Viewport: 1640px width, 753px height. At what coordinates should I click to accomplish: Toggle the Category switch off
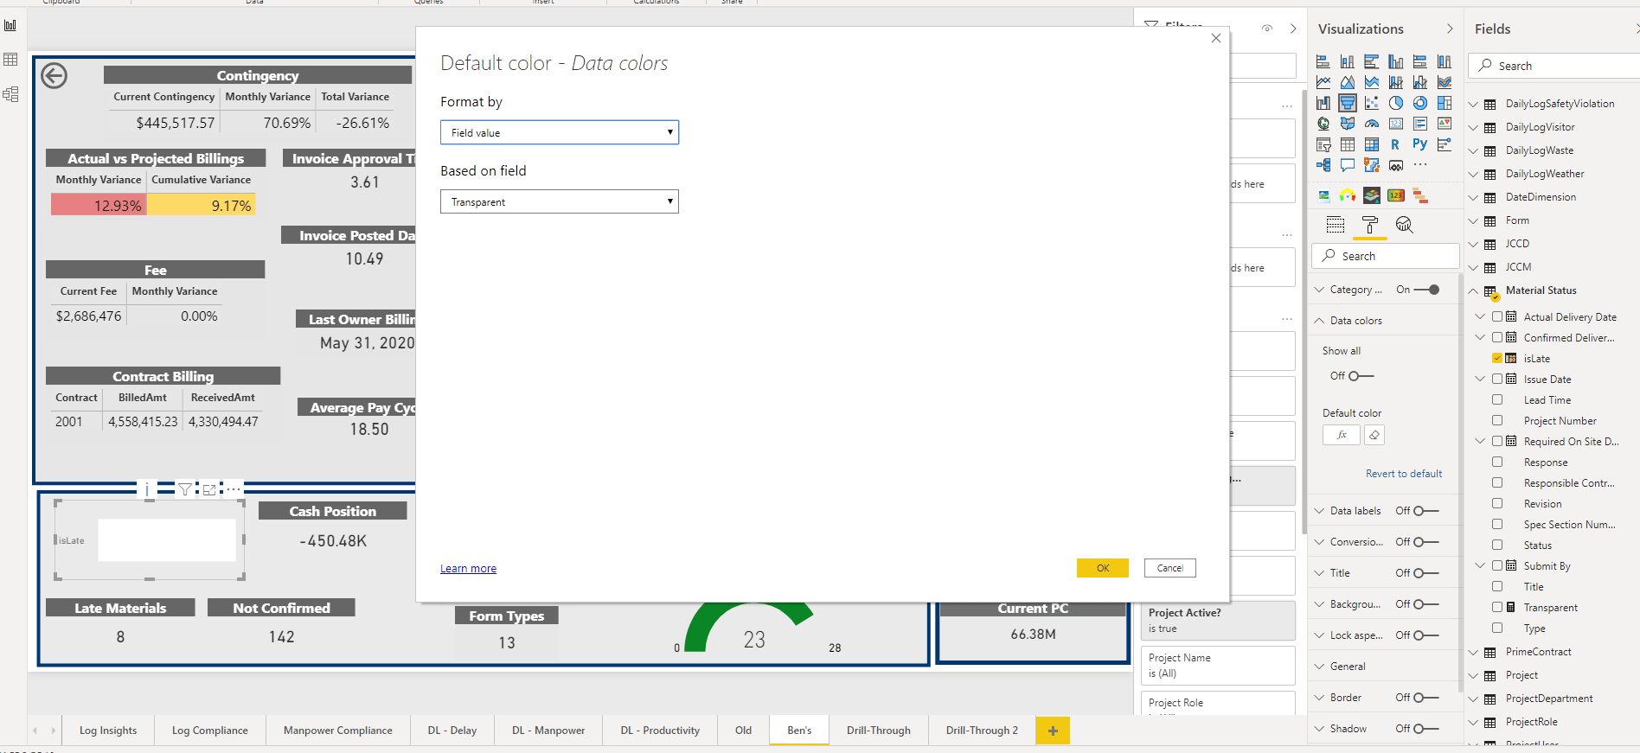click(x=1426, y=290)
